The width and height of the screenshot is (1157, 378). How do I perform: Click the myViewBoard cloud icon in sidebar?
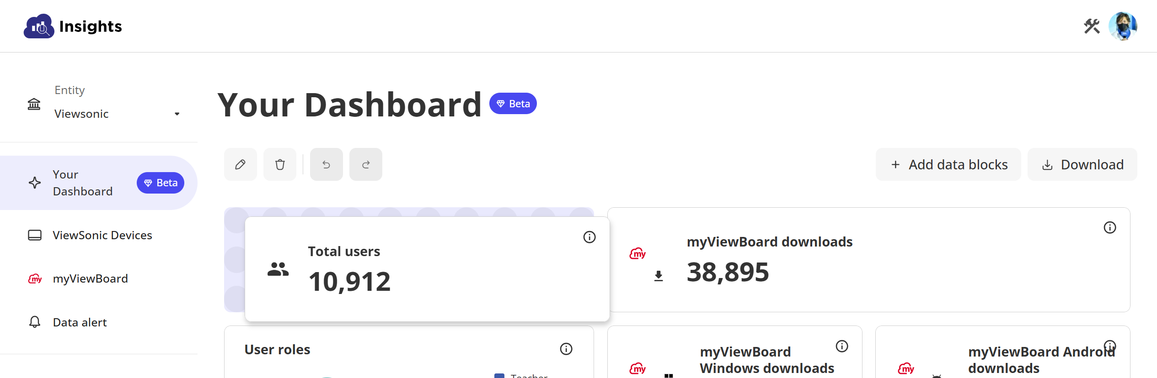(35, 278)
